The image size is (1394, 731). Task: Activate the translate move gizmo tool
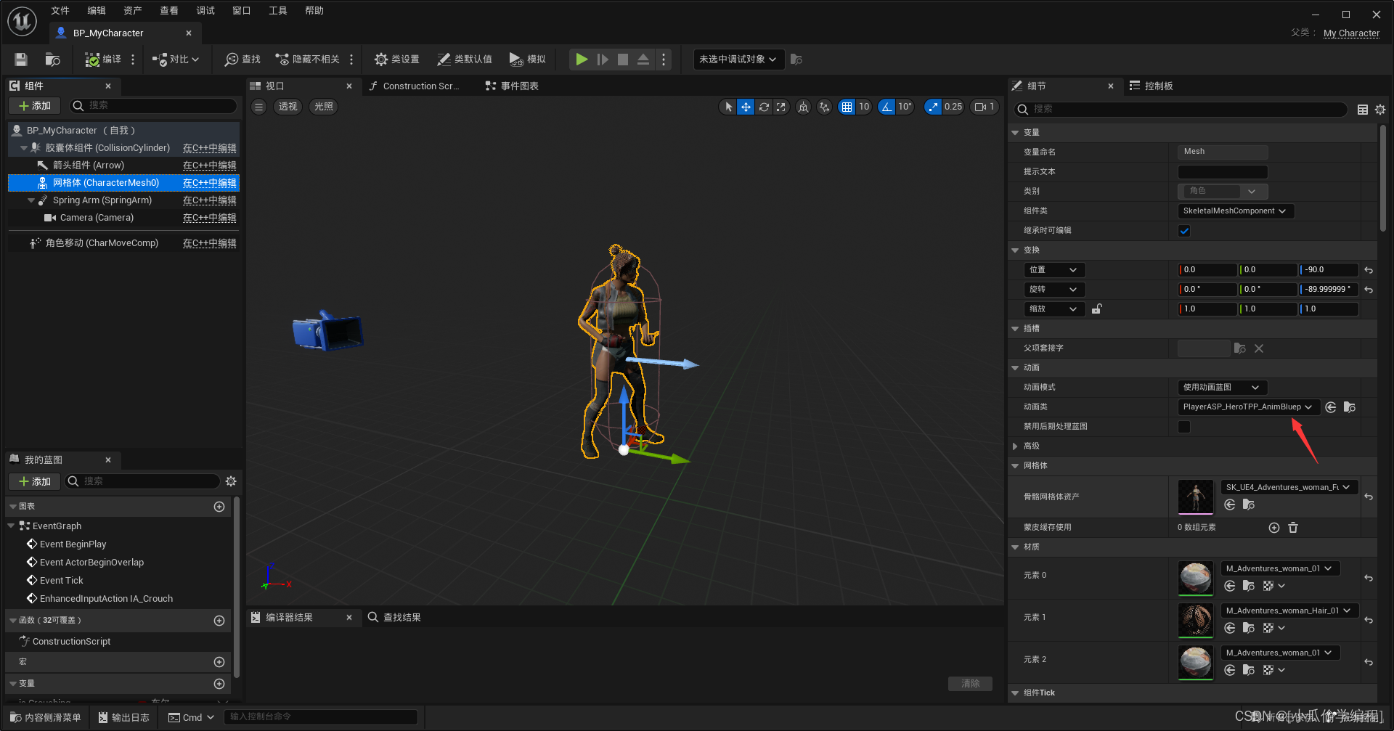[x=746, y=107]
